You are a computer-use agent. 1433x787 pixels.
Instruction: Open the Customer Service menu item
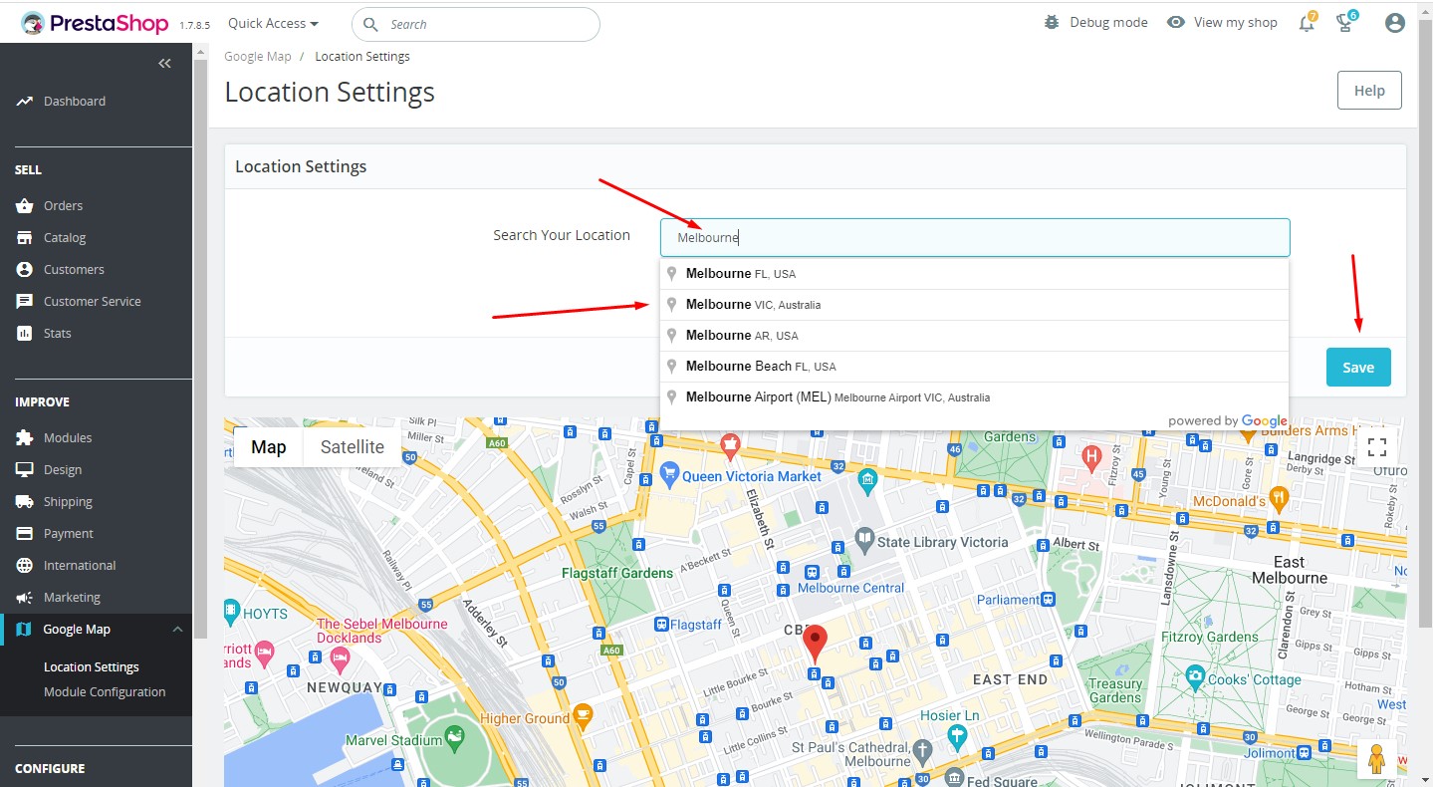coord(93,301)
